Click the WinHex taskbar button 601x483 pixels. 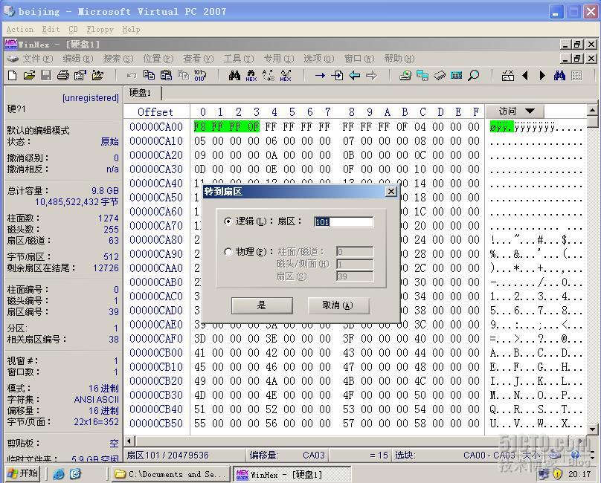coord(292,474)
